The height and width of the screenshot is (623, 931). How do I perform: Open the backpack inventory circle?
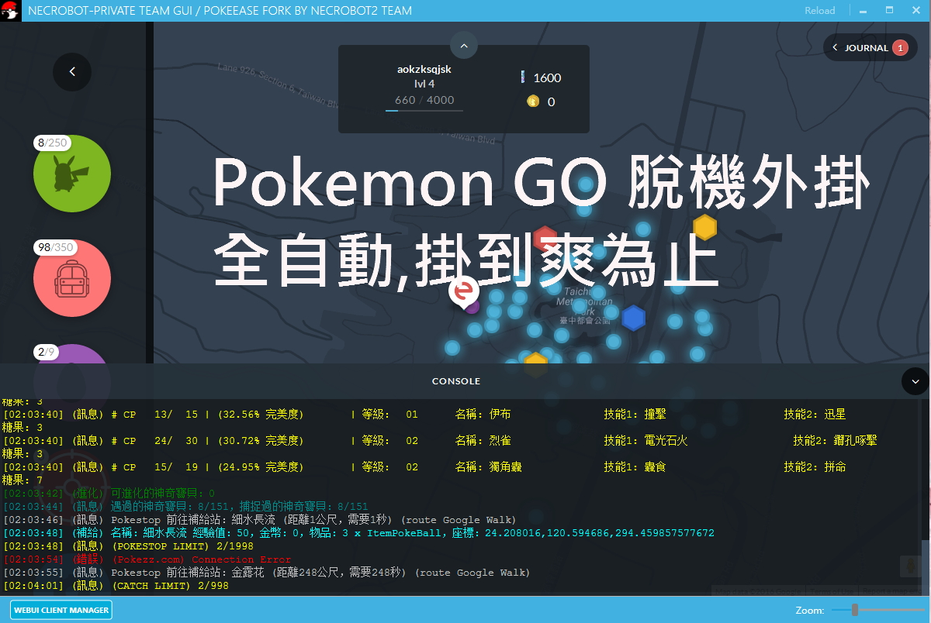[x=72, y=278]
